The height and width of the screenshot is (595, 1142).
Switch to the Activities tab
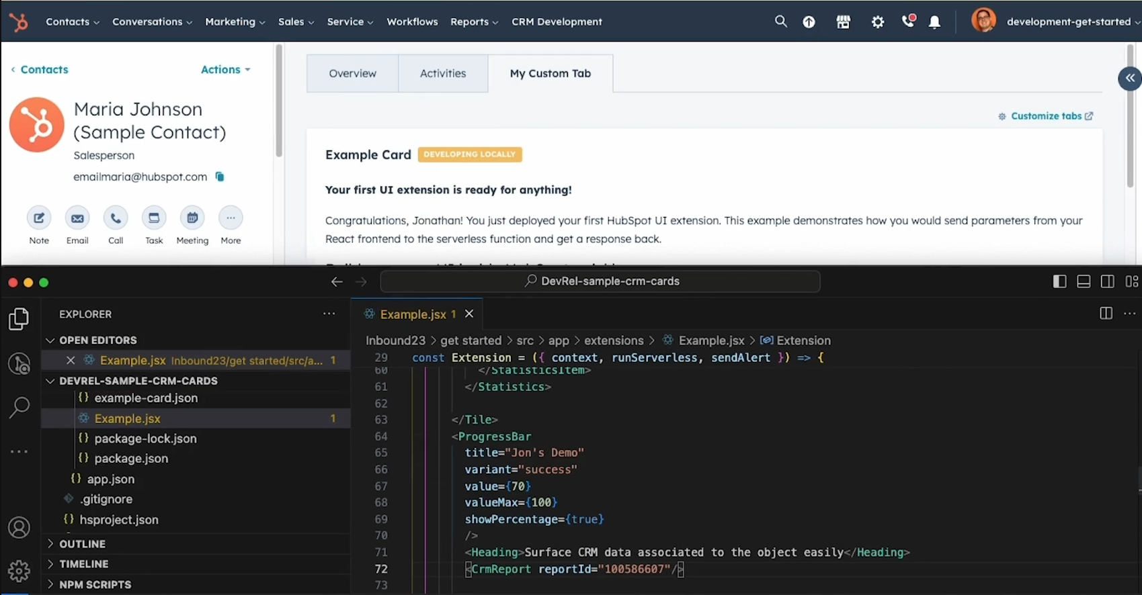443,73
